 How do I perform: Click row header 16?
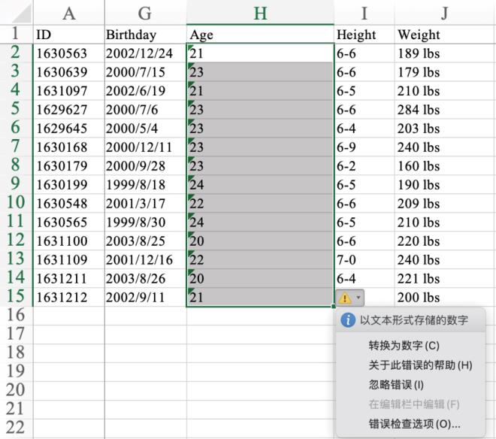point(15,316)
